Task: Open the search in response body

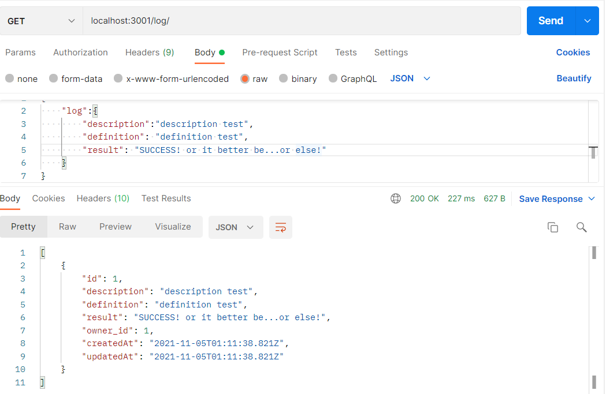Action: [x=581, y=227]
